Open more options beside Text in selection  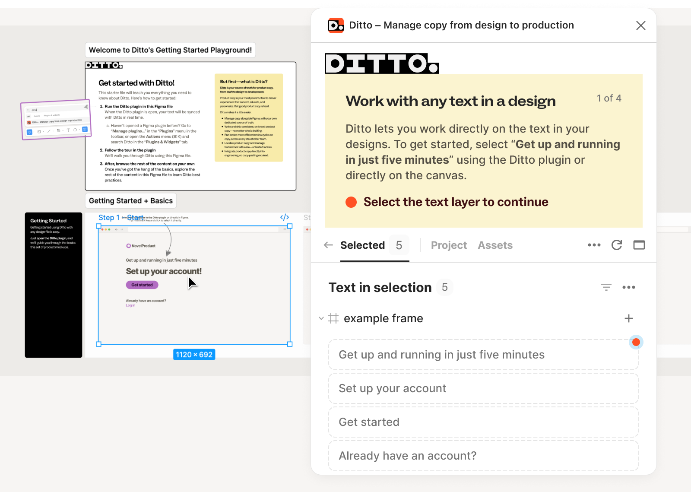click(629, 287)
